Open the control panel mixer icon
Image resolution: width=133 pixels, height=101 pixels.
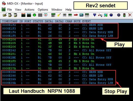tap(53, 15)
